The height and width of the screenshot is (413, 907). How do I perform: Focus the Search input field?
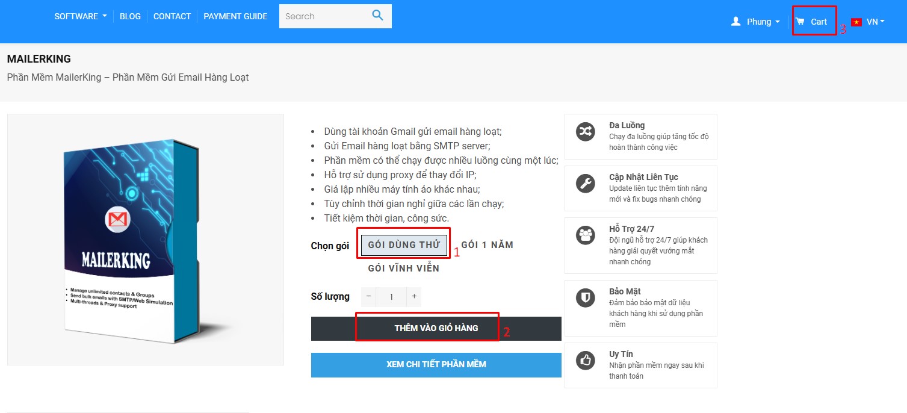[325, 16]
